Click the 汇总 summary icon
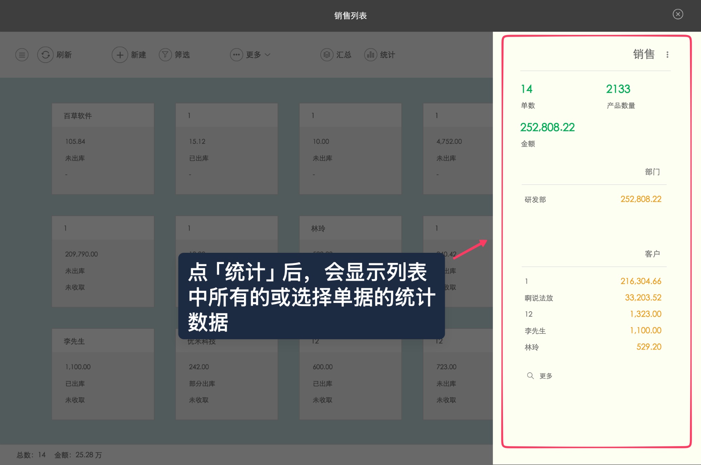 326,55
